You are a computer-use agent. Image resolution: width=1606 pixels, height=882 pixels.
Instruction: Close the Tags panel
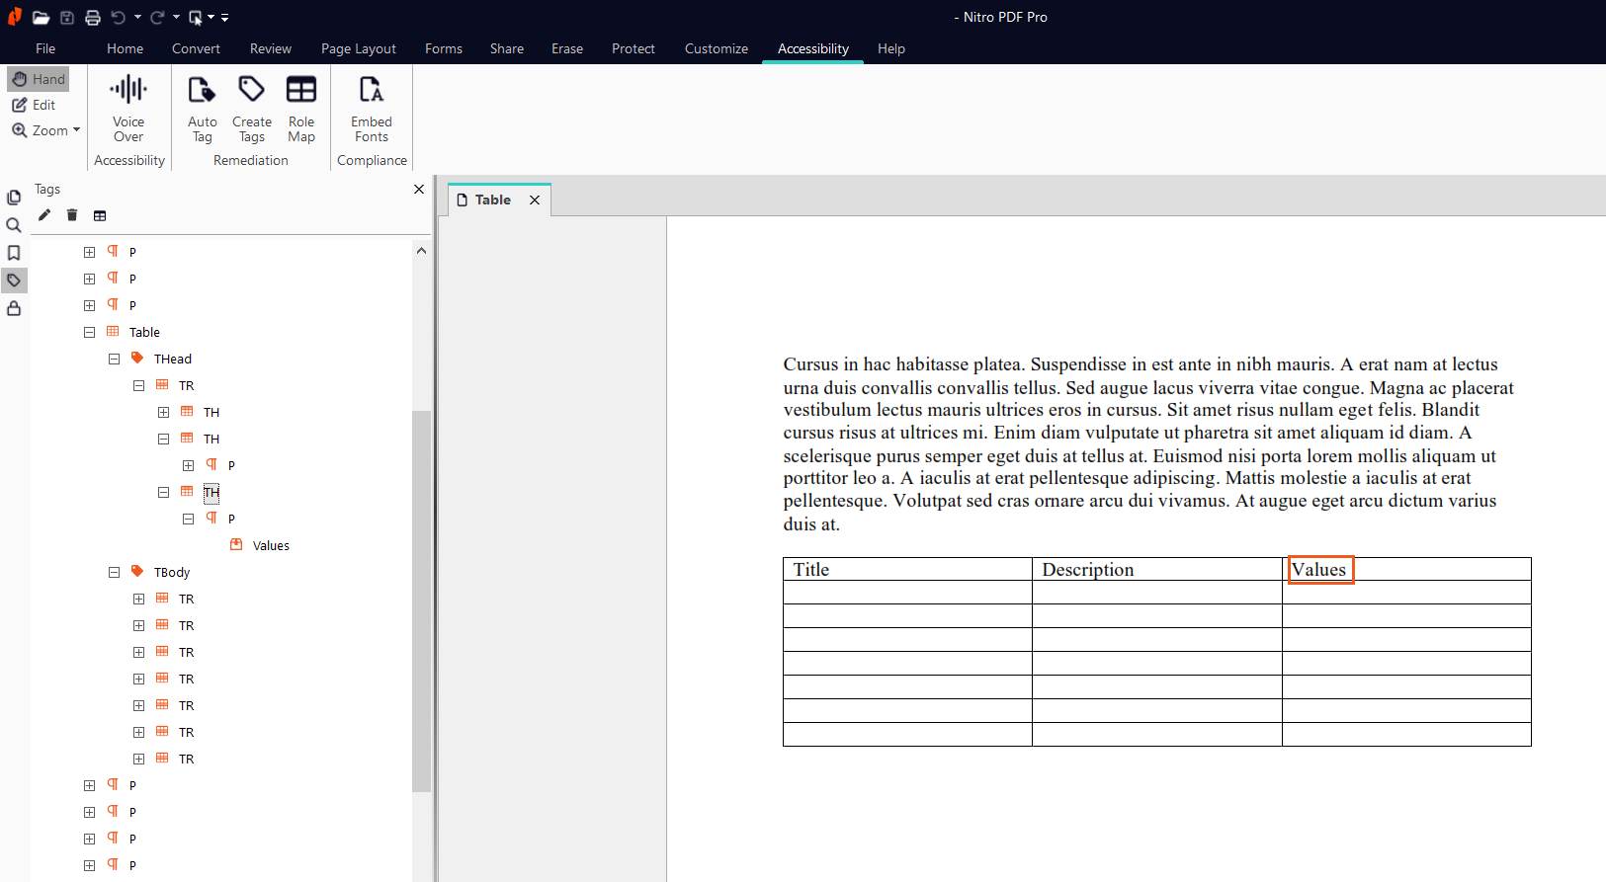click(x=419, y=190)
